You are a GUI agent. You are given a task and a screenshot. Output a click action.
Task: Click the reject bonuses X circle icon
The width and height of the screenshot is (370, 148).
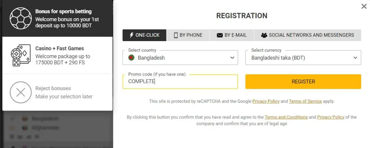[21, 92]
